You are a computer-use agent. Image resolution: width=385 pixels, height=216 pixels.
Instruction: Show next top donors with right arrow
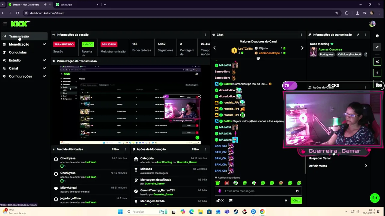(x=302, y=48)
